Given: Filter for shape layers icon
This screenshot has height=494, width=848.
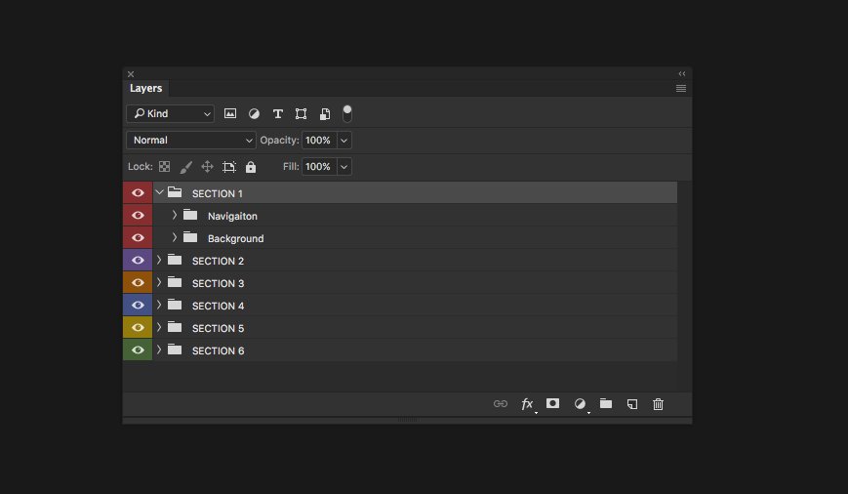Looking at the screenshot, I should coord(301,113).
